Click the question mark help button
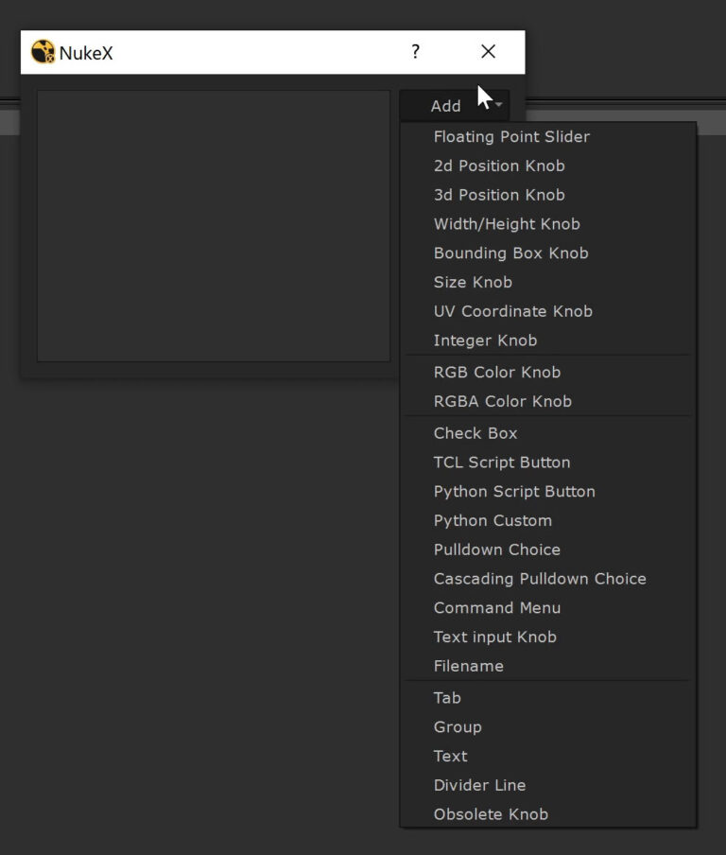726x855 pixels. click(x=415, y=52)
